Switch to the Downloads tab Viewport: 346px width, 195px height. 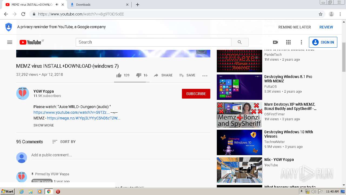click(x=98, y=5)
